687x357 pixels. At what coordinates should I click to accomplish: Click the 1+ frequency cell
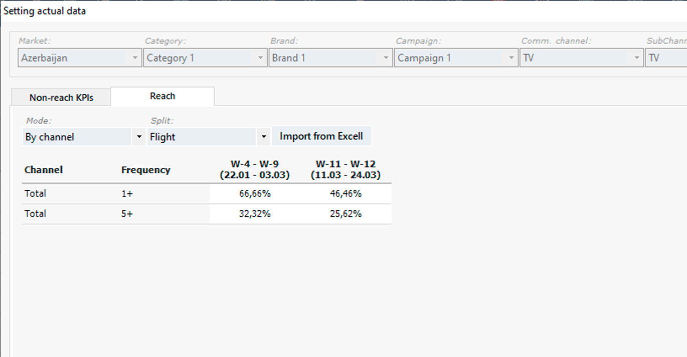tap(127, 194)
